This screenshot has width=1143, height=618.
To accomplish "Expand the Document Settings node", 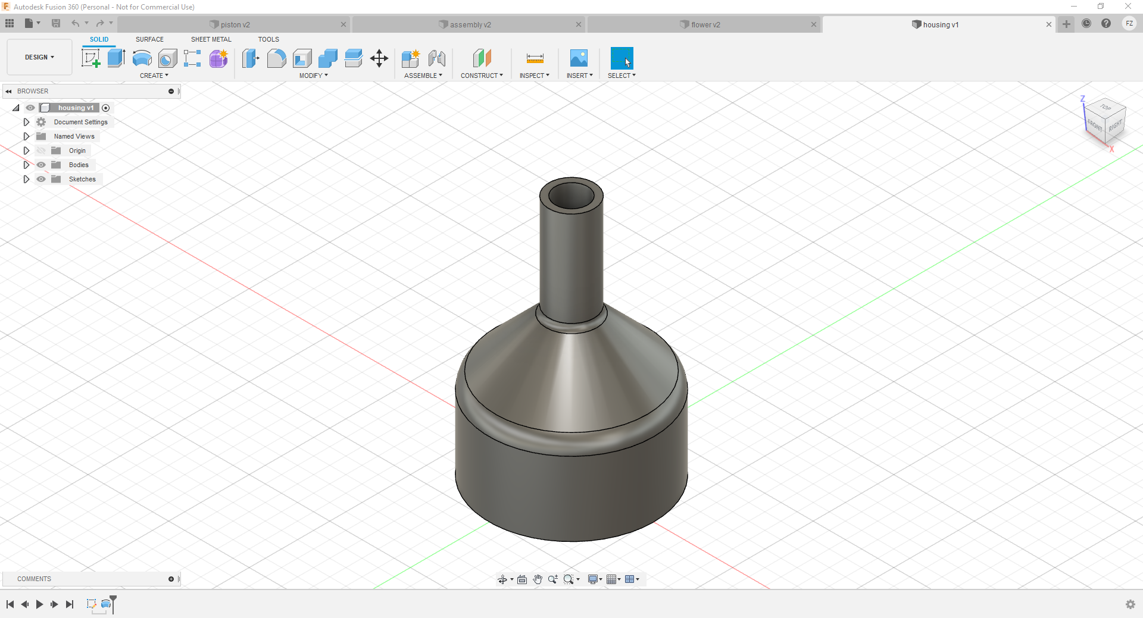I will 26,122.
